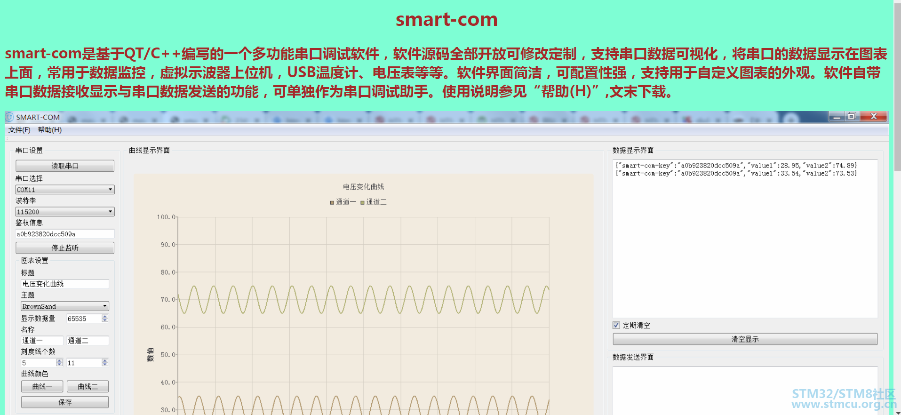Decrease the tick count spinbox showing 11
The image size is (901, 415).
point(105,365)
